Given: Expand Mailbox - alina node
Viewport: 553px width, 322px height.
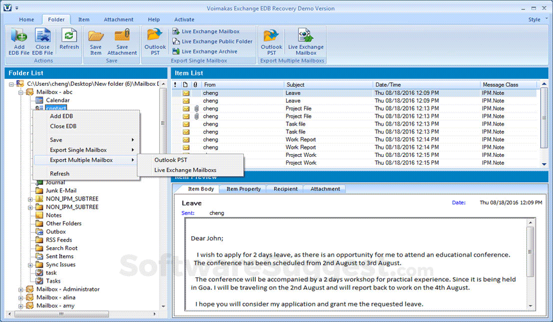Looking at the screenshot, I should (x=21, y=298).
